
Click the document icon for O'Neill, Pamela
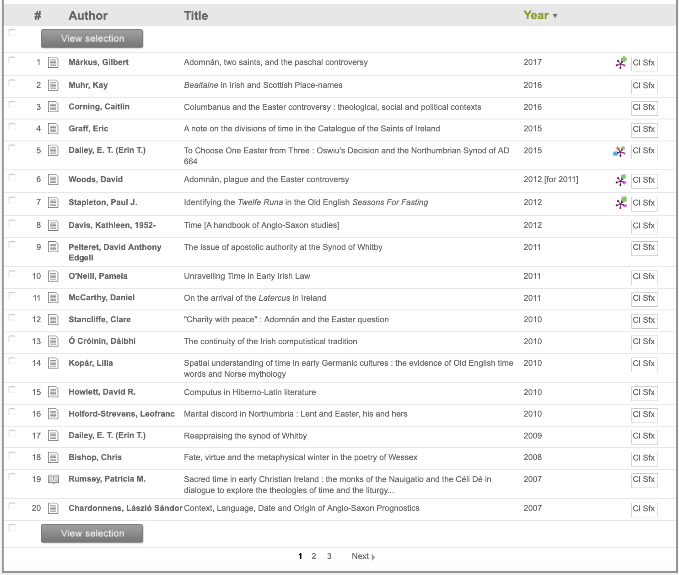tap(54, 277)
